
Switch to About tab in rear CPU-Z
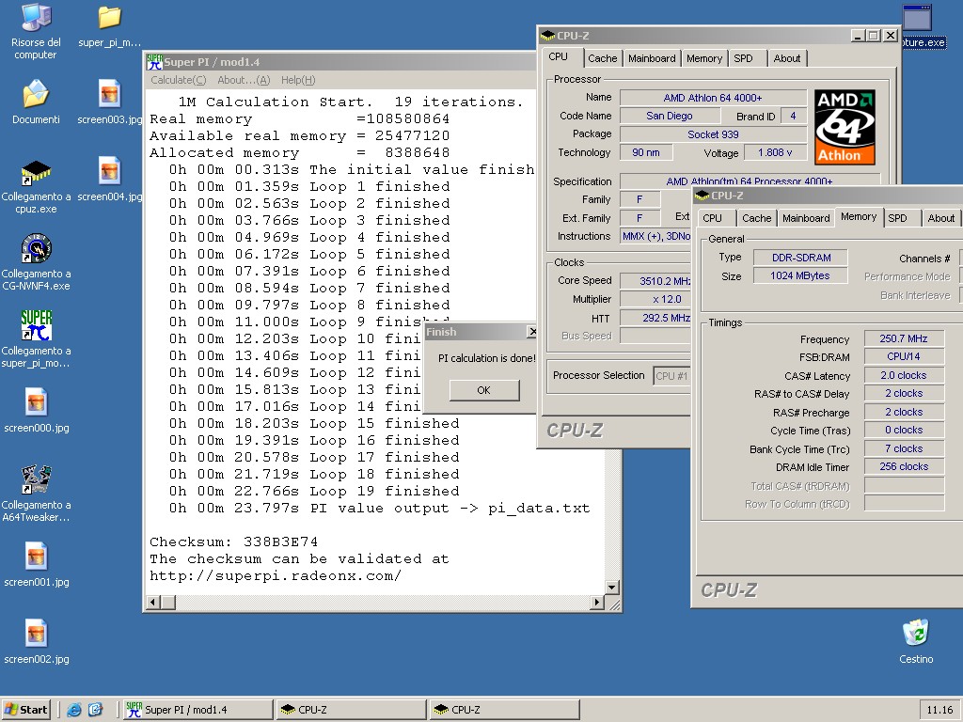tap(787, 58)
